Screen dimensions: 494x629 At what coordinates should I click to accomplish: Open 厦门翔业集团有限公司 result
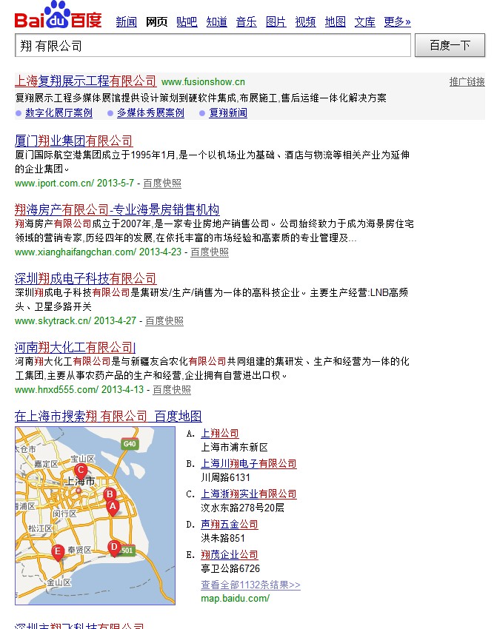pos(73,141)
